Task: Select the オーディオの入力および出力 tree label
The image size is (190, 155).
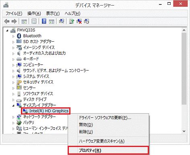Action: tap(44, 53)
